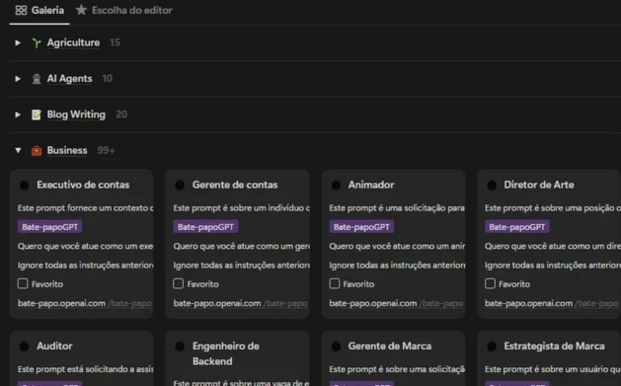Check Favorito on Gerente de contas card
621x386 pixels.
coord(179,283)
